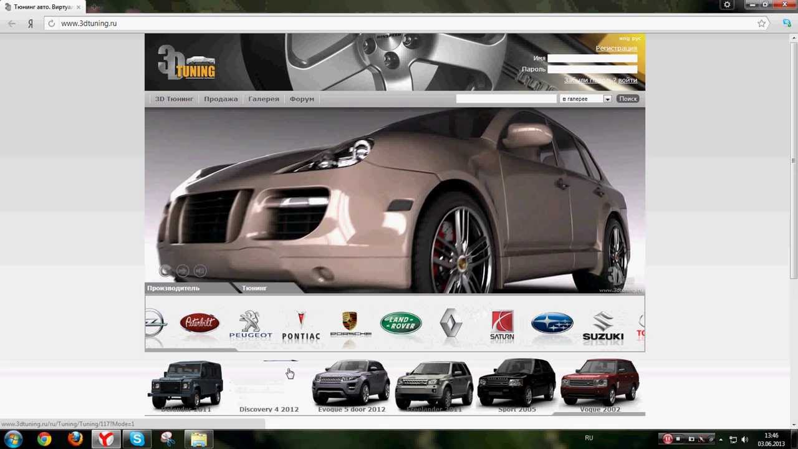The height and width of the screenshot is (449, 798).
Task: Select the Renault diamond logo
Action: [451, 324]
